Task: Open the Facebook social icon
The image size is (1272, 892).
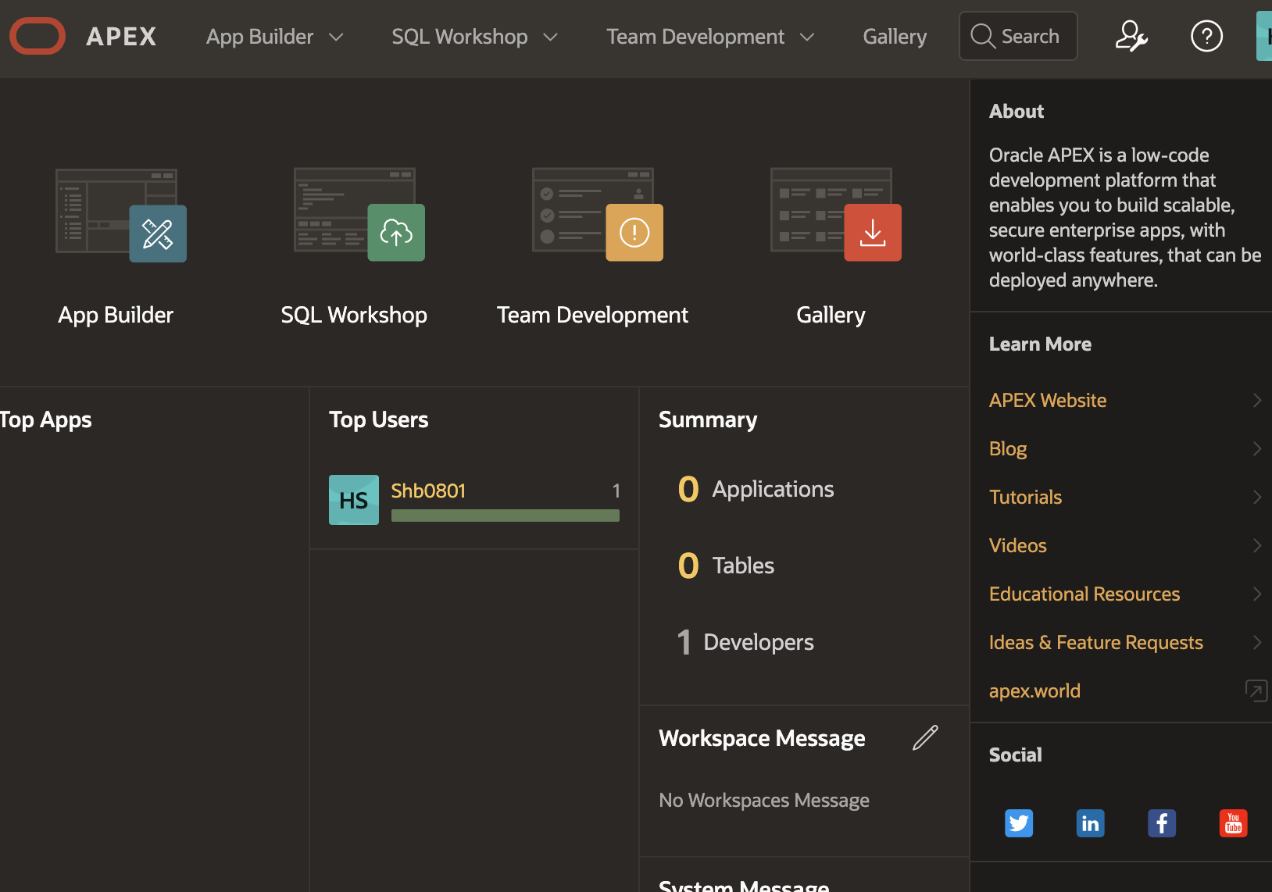Action: 1162,823
